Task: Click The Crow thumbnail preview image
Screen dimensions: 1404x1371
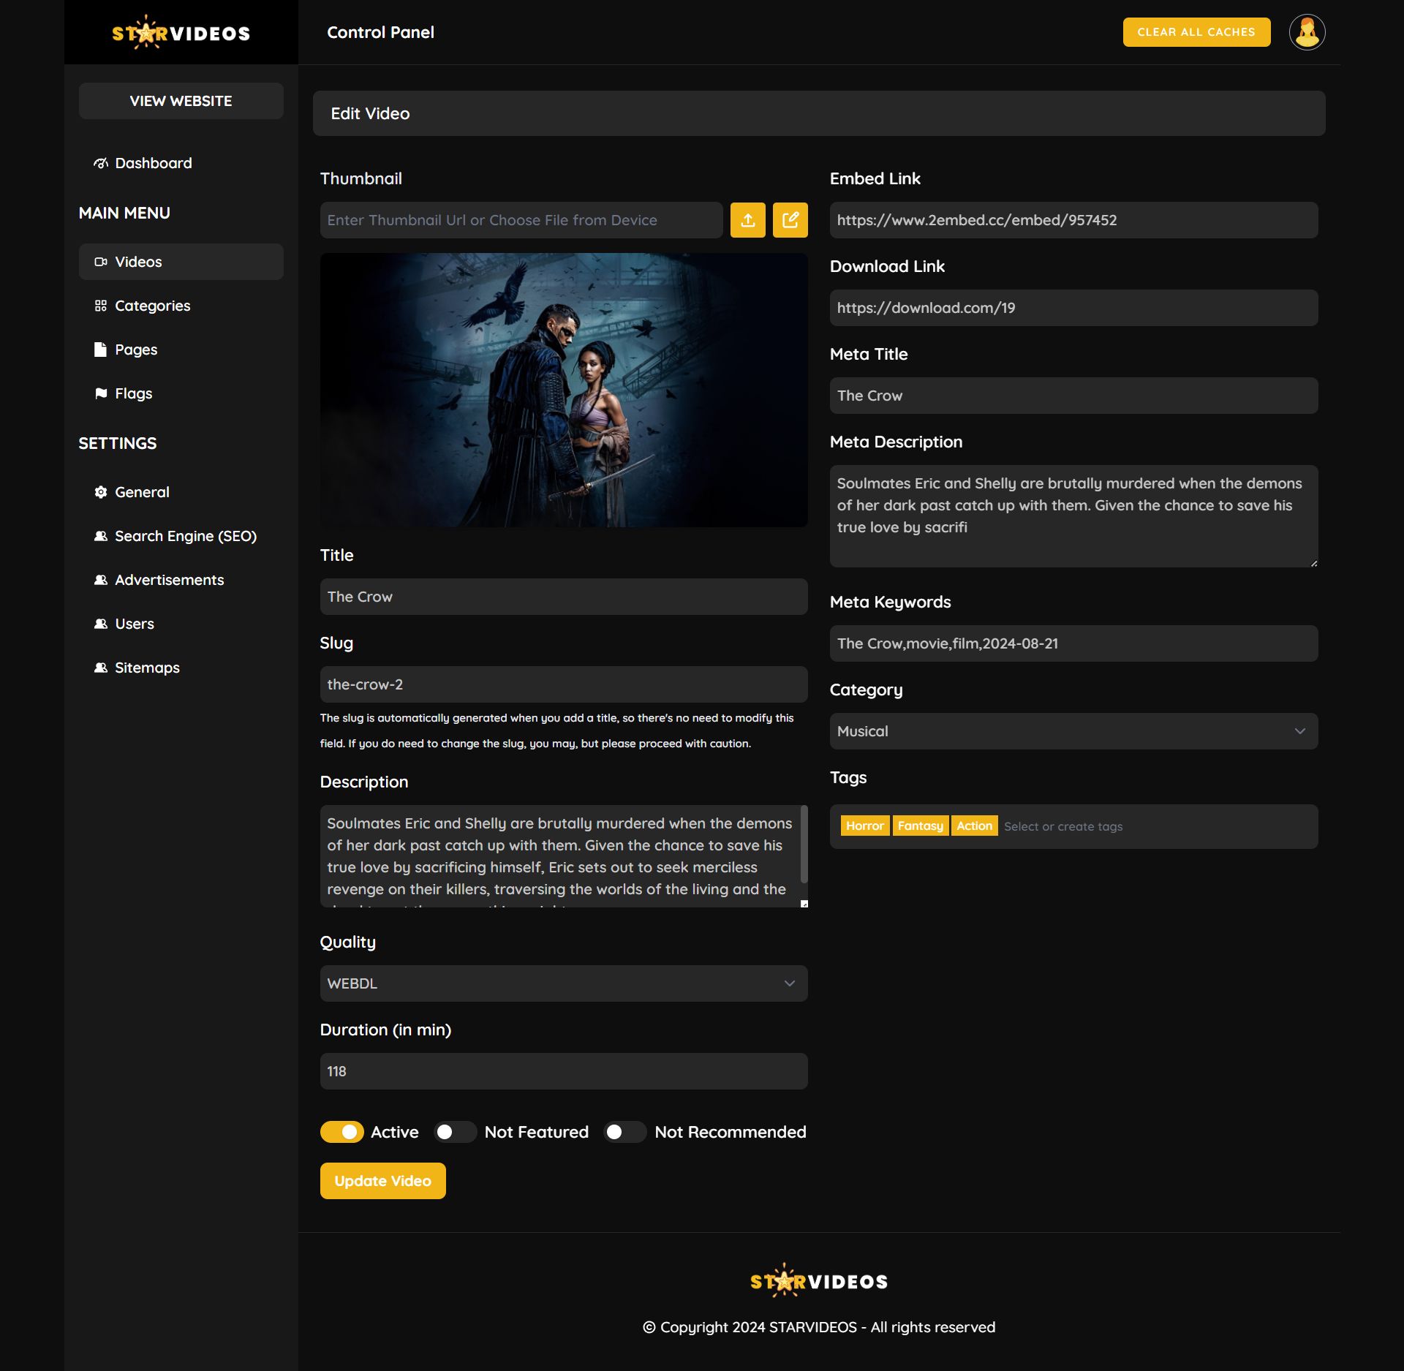Action: point(564,390)
